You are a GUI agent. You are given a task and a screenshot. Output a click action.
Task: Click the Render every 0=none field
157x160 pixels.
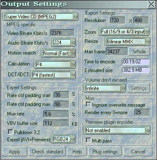click(142, 112)
